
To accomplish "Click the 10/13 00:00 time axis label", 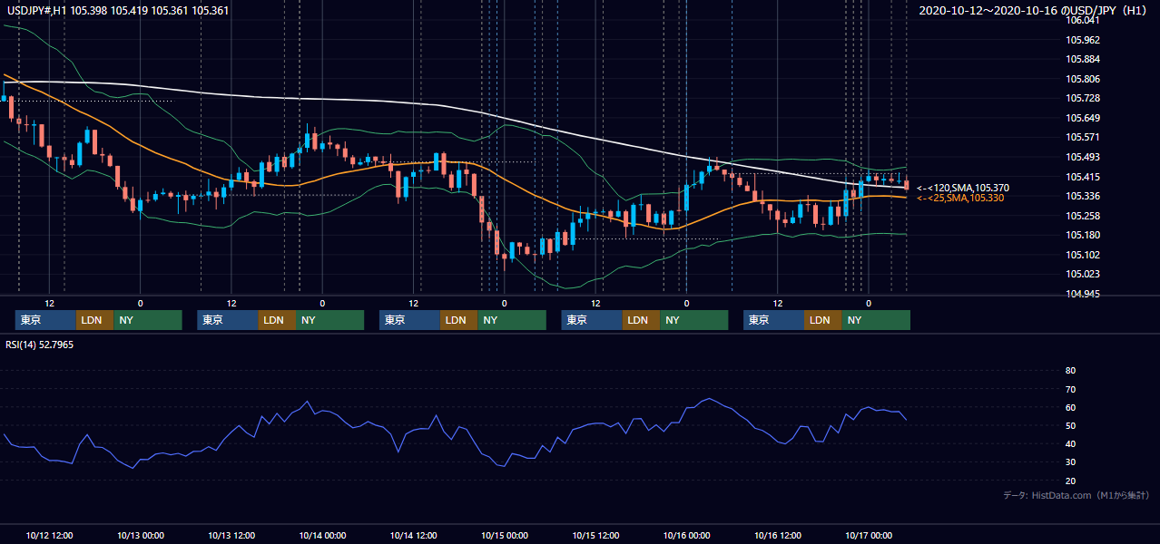I will pos(140,535).
